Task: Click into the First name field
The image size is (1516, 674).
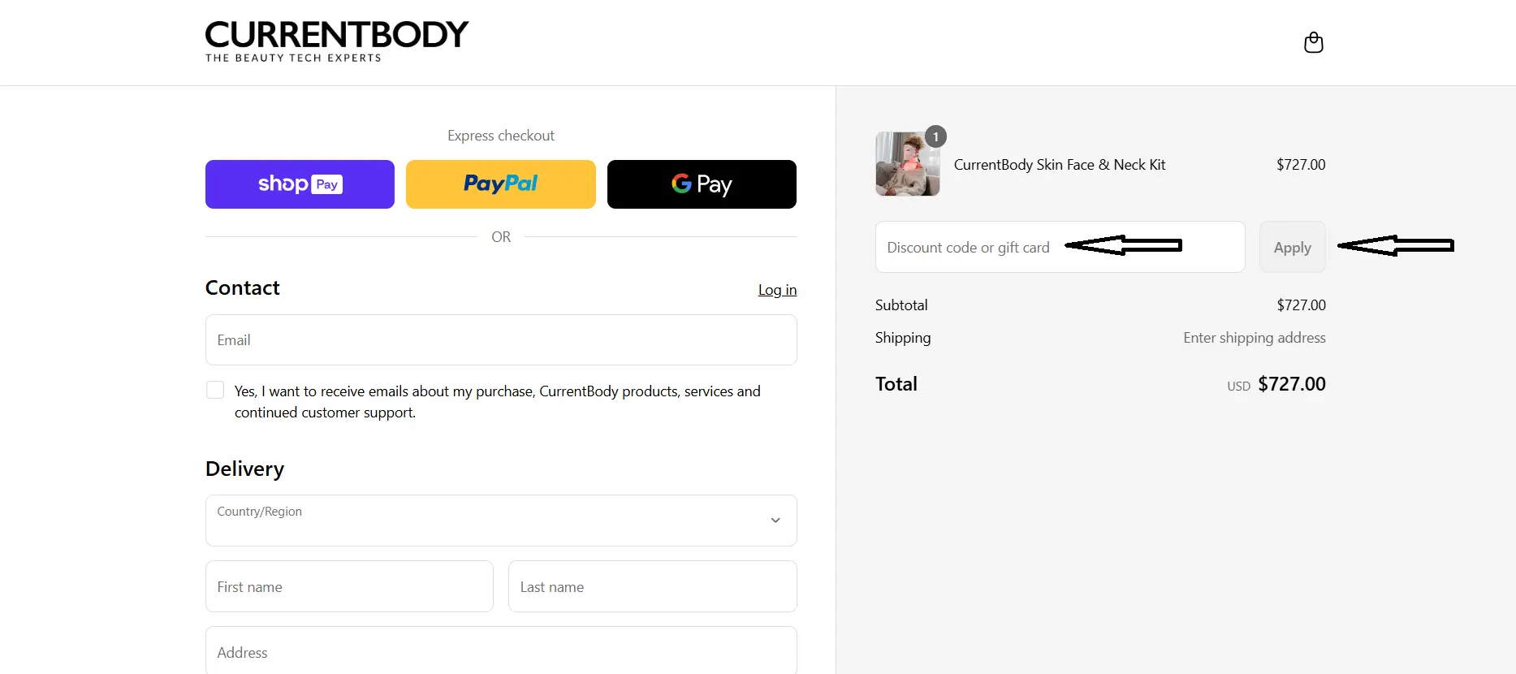Action: coord(349,586)
